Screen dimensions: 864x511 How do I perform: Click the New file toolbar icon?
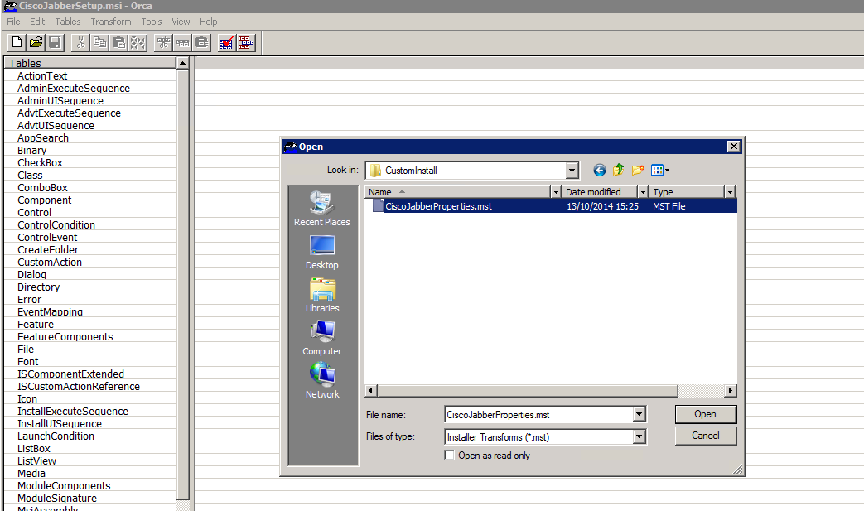pyautogui.click(x=17, y=42)
